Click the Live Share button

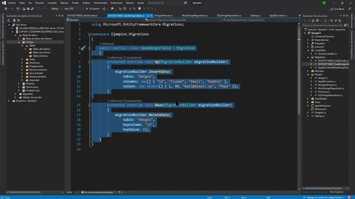tap(337, 9)
